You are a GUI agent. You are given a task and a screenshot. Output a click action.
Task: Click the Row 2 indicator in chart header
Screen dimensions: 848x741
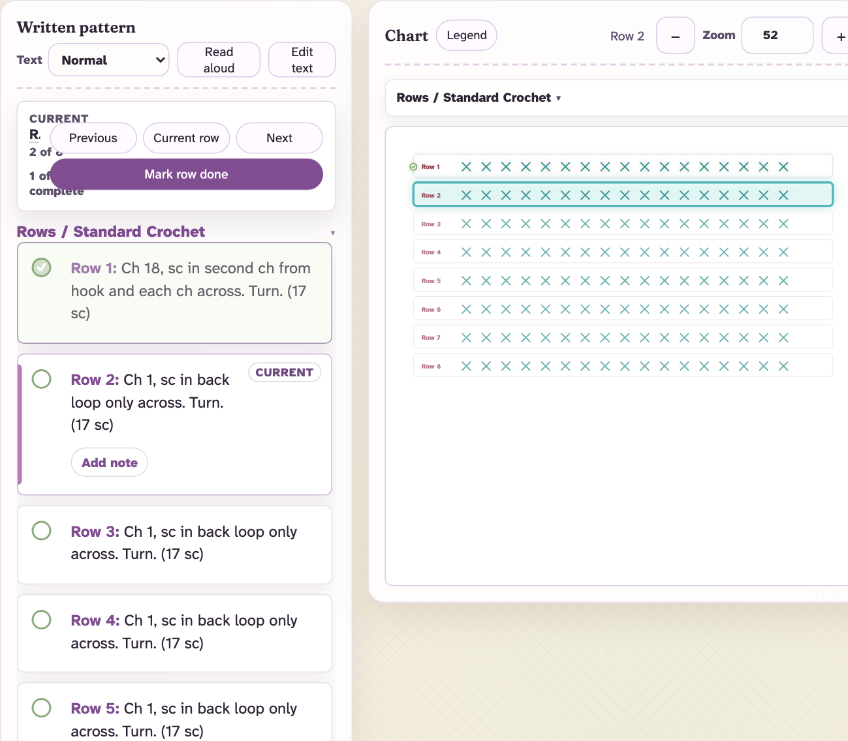click(x=627, y=36)
